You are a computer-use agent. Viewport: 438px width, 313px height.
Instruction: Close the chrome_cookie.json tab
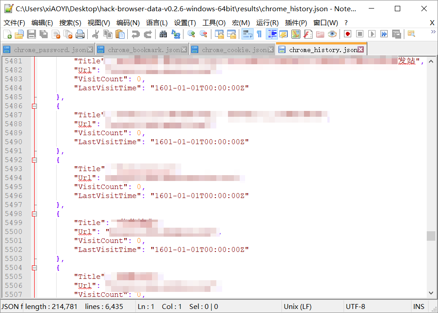tap(271, 49)
